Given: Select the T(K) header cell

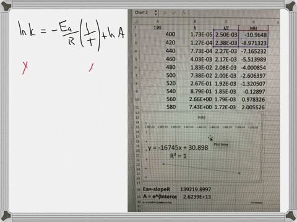Looking at the screenshot, I should point(158,27).
